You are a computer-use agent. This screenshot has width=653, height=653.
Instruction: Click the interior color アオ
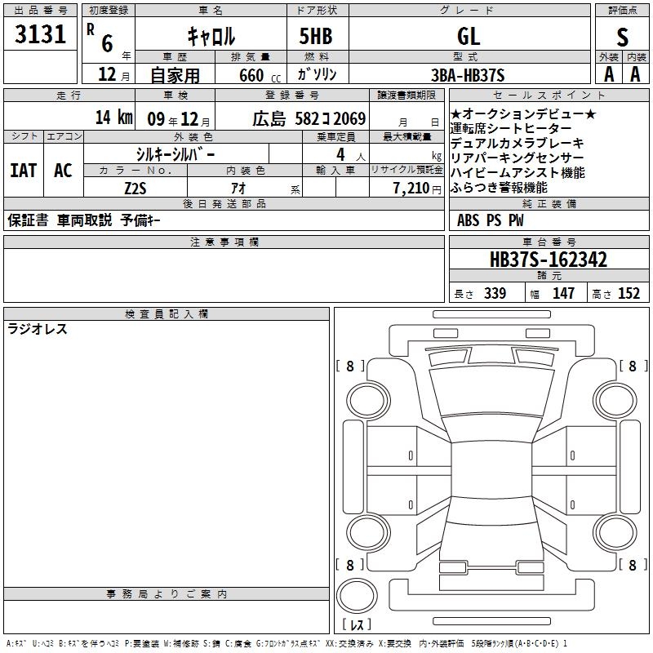238,189
